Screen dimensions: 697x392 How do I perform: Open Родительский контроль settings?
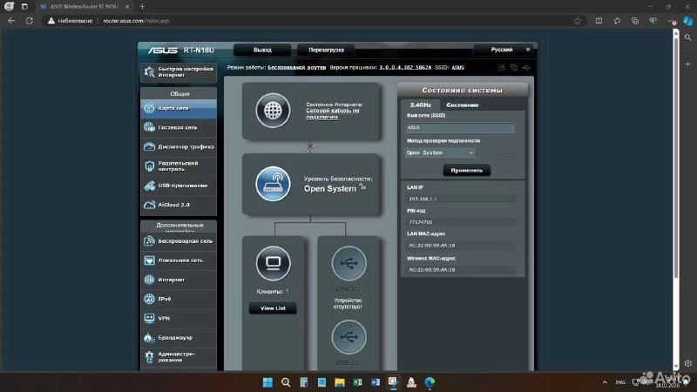178,166
